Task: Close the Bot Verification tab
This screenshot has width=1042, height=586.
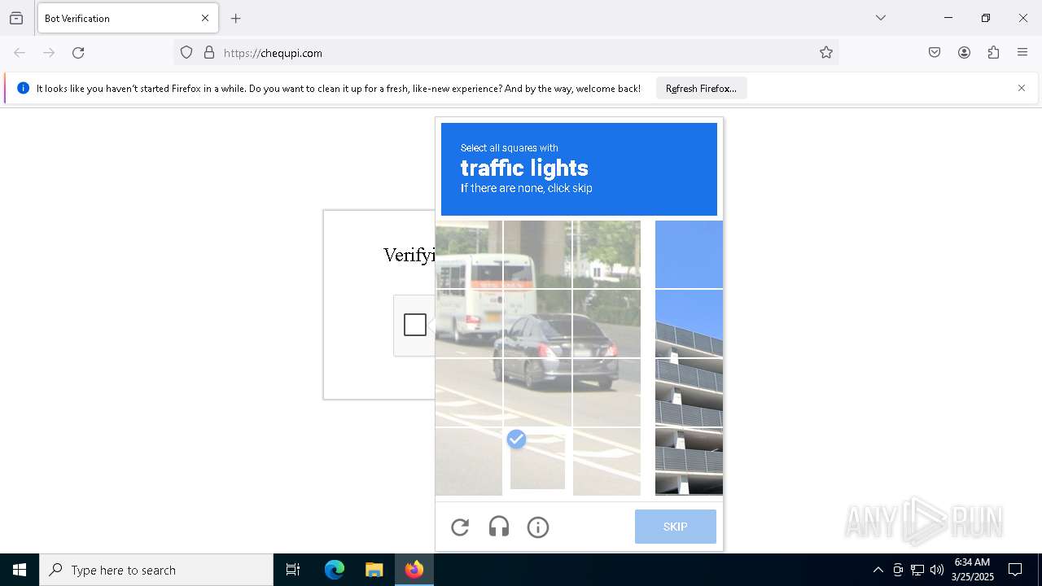Action: point(205,18)
